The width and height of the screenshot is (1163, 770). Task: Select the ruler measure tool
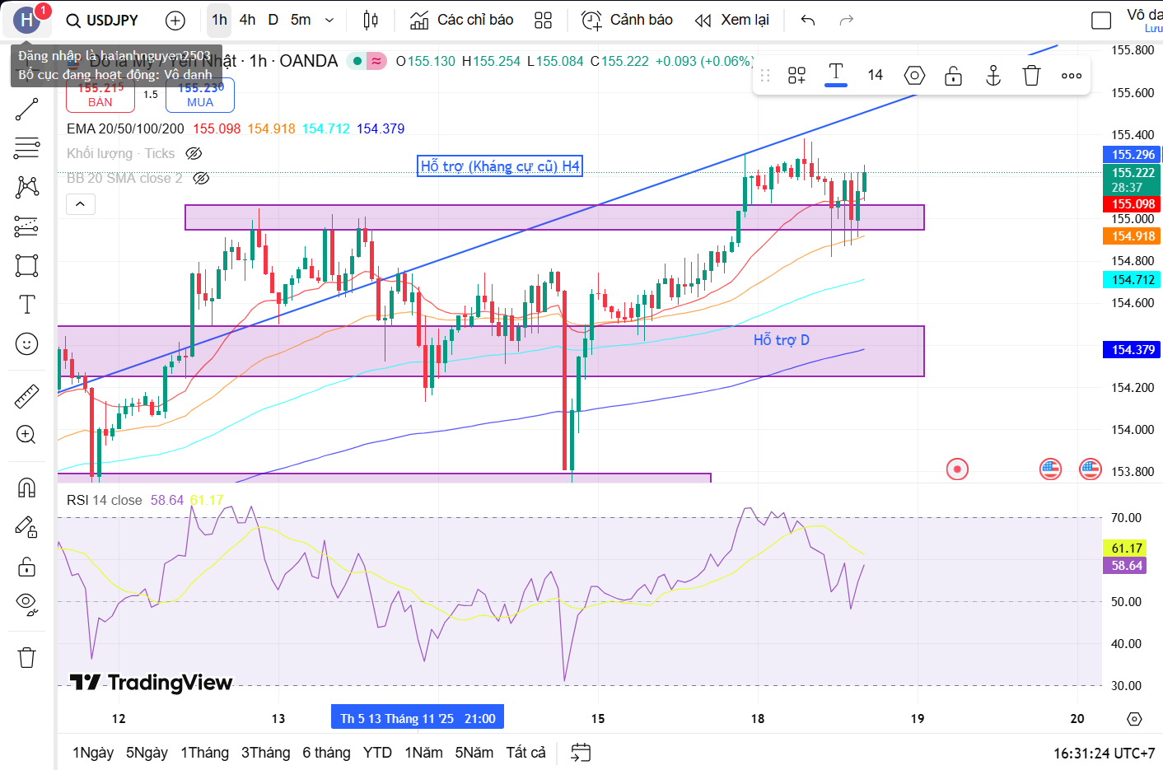pyautogui.click(x=26, y=397)
